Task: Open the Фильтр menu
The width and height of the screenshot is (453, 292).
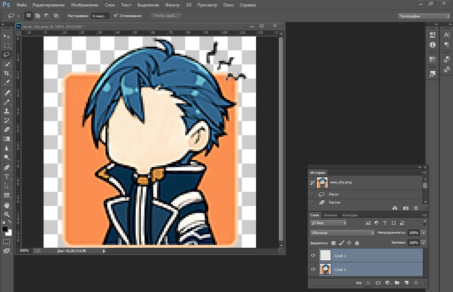Action: coord(172,5)
